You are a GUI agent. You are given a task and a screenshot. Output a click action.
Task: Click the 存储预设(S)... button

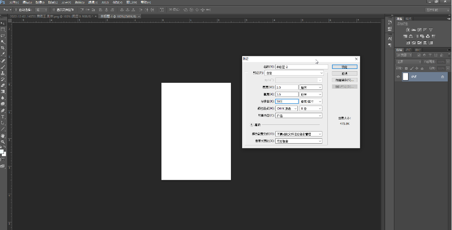point(344,80)
